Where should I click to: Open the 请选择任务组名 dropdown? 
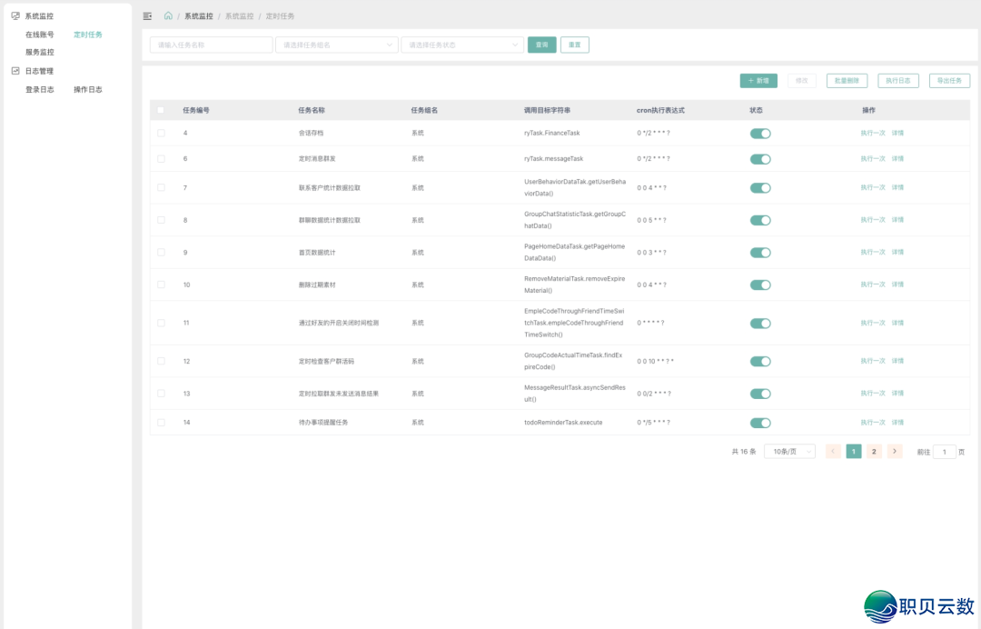336,44
